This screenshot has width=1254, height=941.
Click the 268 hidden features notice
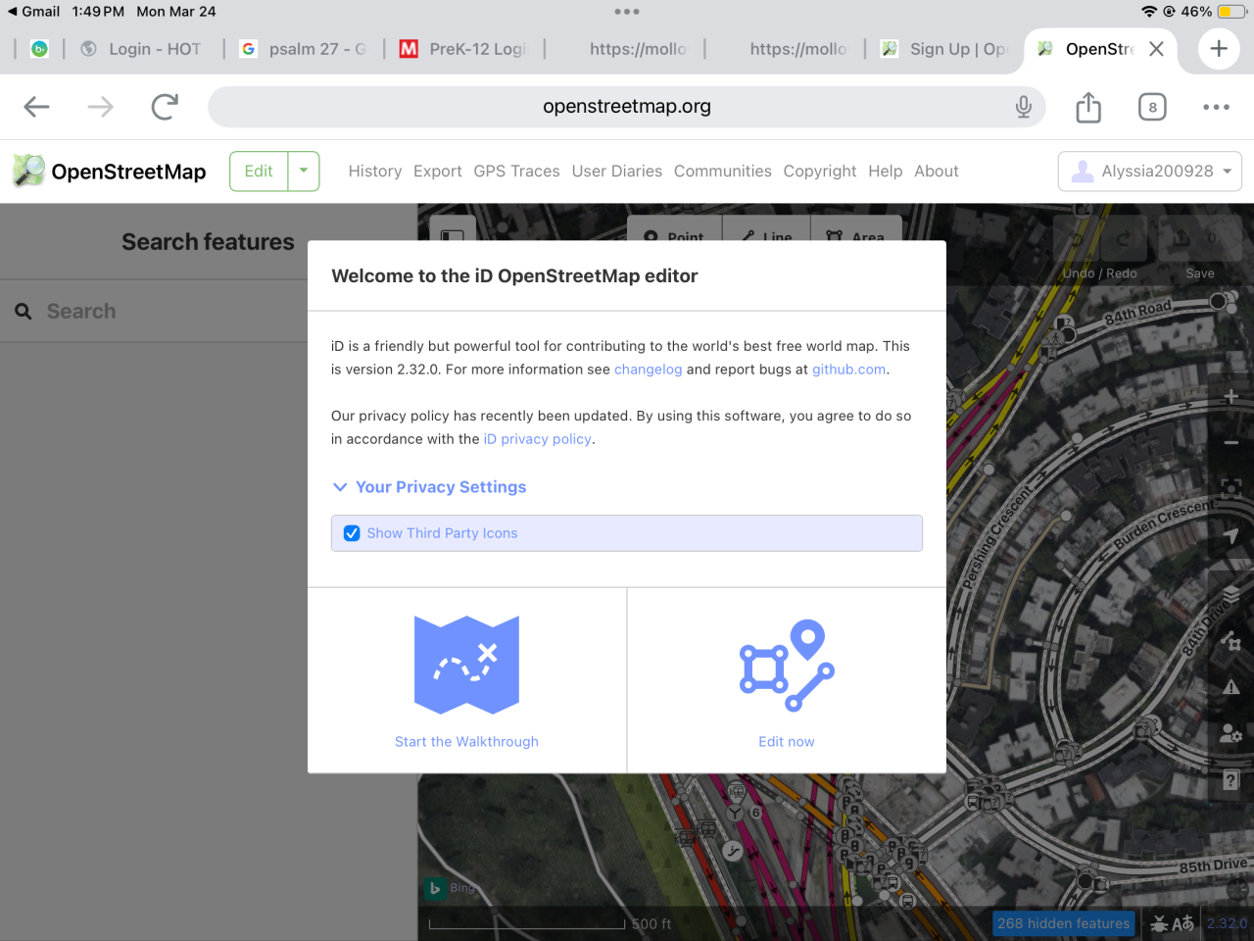point(1064,923)
